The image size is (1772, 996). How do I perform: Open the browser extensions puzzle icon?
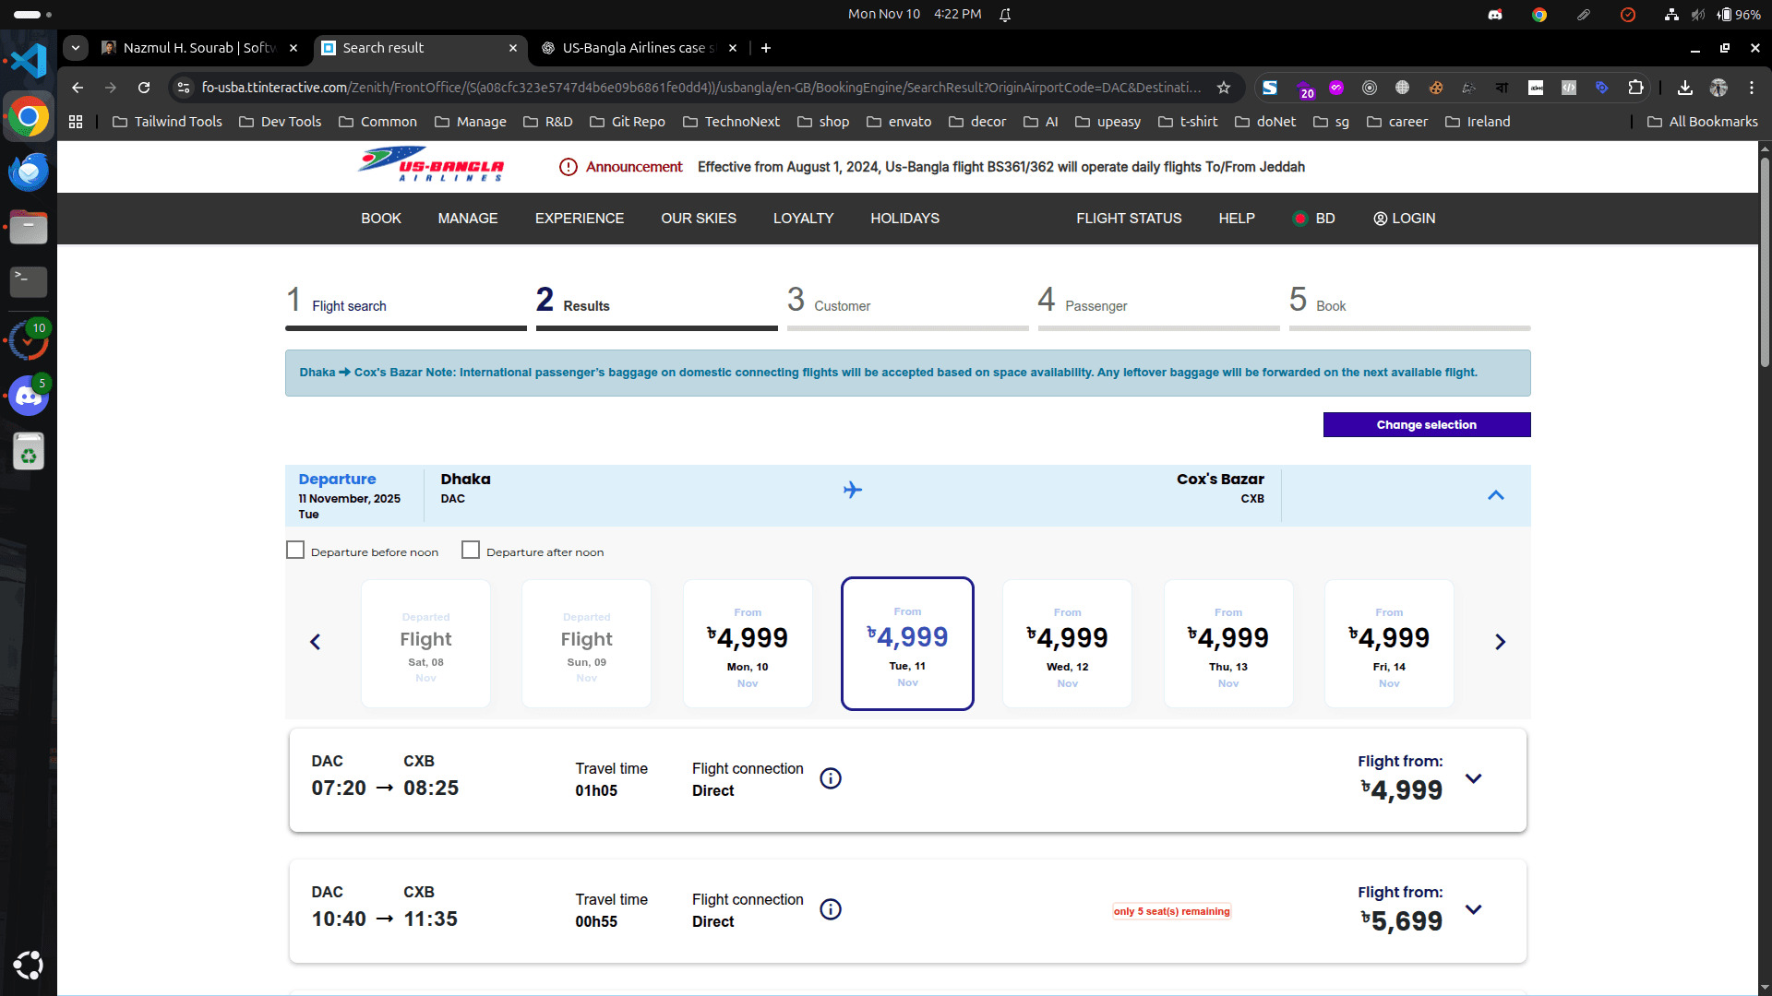pyautogui.click(x=1636, y=88)
